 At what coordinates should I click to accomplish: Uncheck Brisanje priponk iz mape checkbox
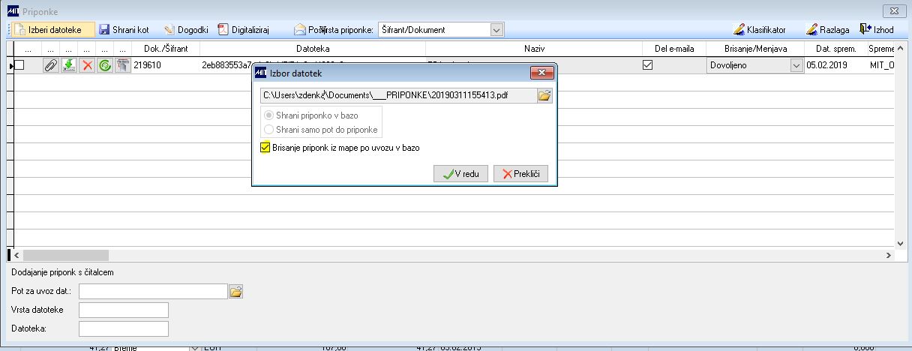click(x=265, y=148)
